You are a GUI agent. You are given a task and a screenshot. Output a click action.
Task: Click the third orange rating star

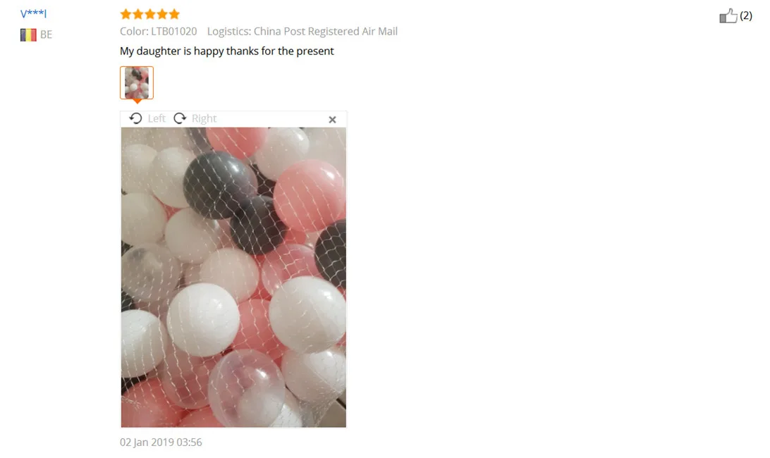[150, 14]
